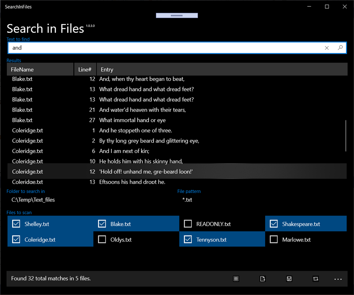
Task: Enable the READONLY.txt checkbox
Action: pyautogui.click(x=187, y=223)
